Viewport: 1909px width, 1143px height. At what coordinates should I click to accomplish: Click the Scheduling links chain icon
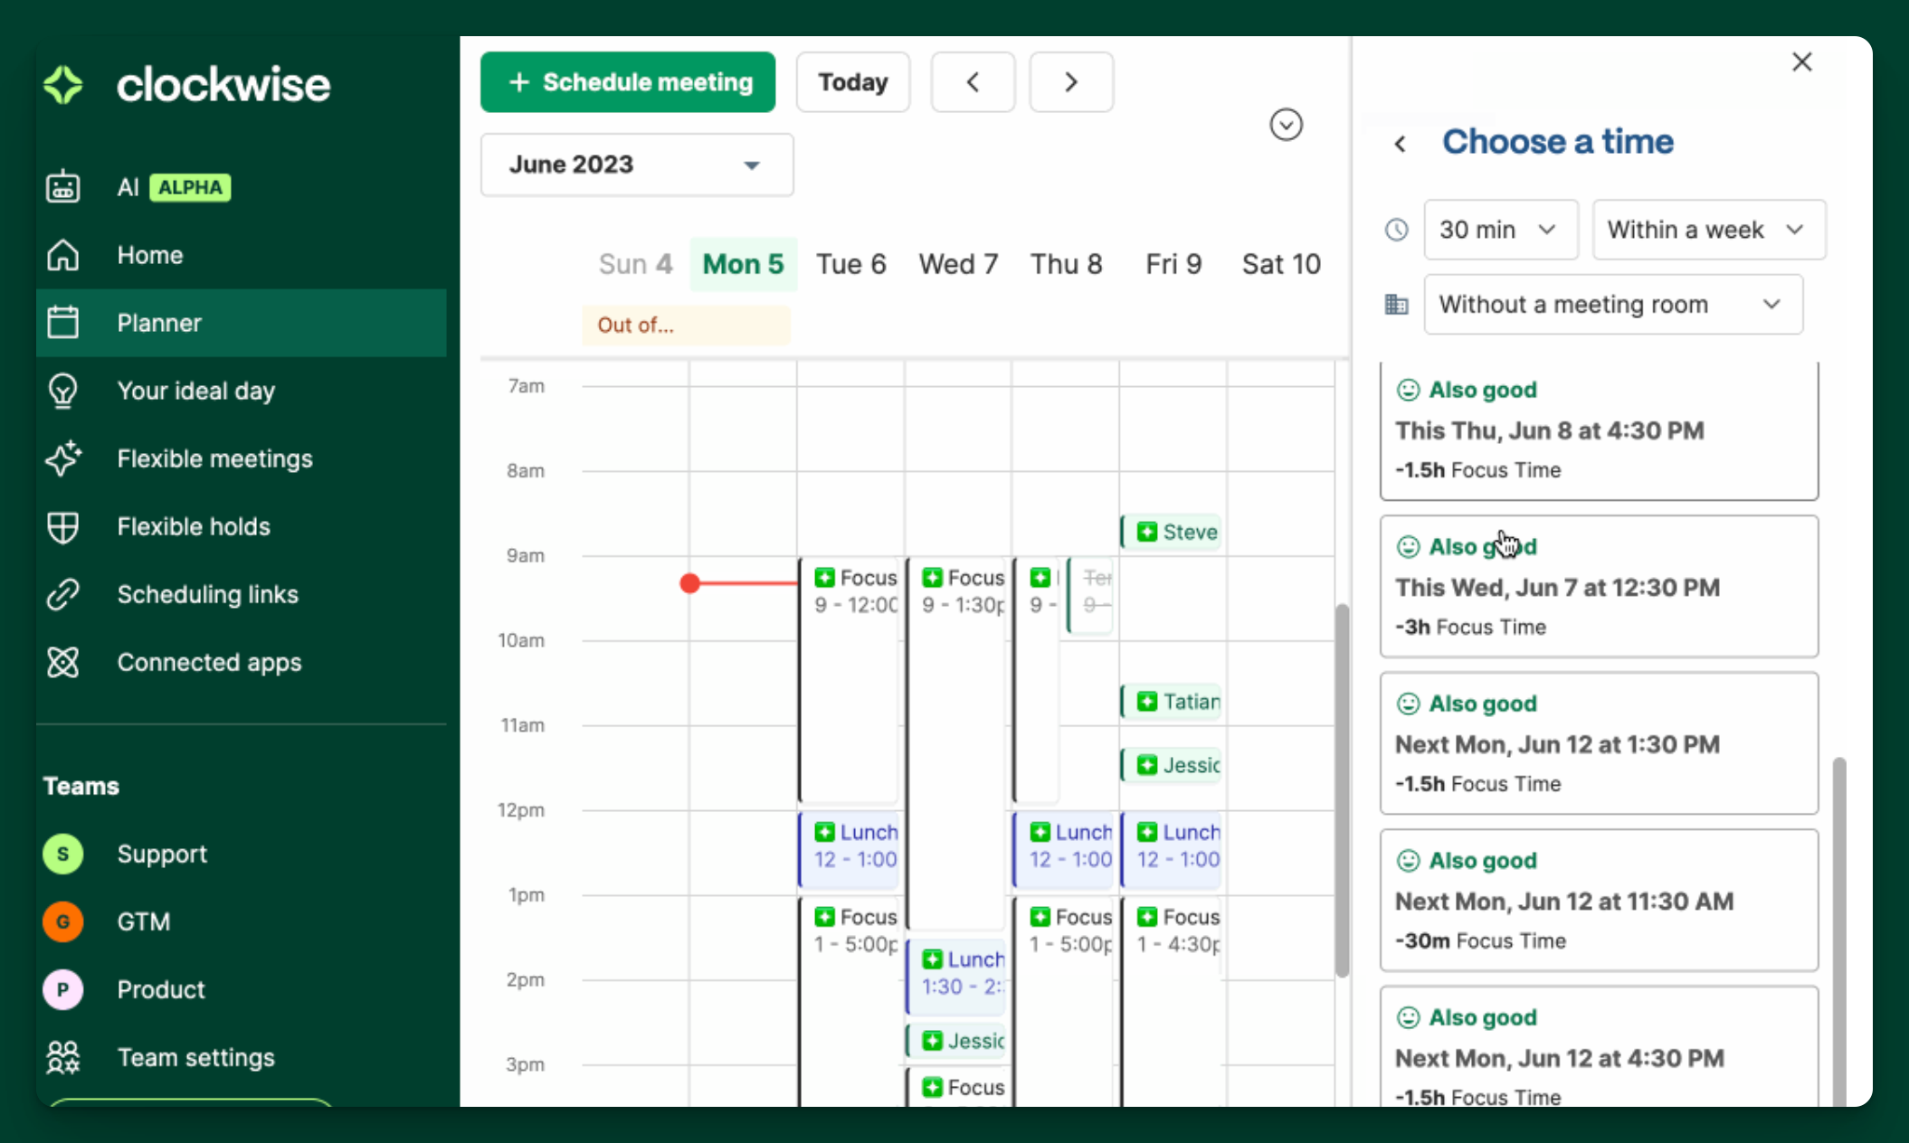click(62, 594)
